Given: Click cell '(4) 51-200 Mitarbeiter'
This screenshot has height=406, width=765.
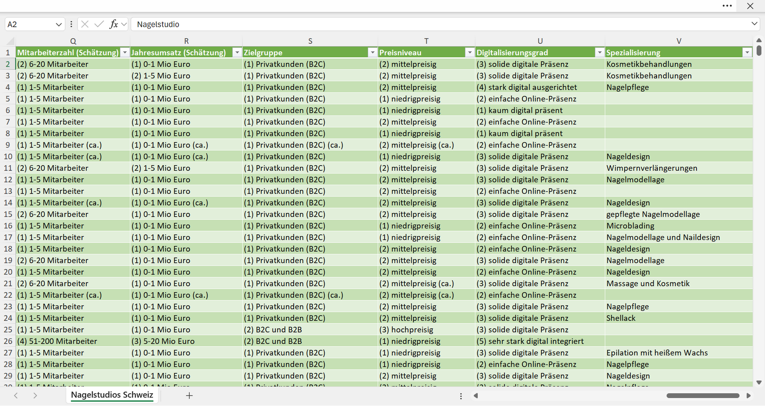Looking at the screenshot, I should [x=73, y=341].
